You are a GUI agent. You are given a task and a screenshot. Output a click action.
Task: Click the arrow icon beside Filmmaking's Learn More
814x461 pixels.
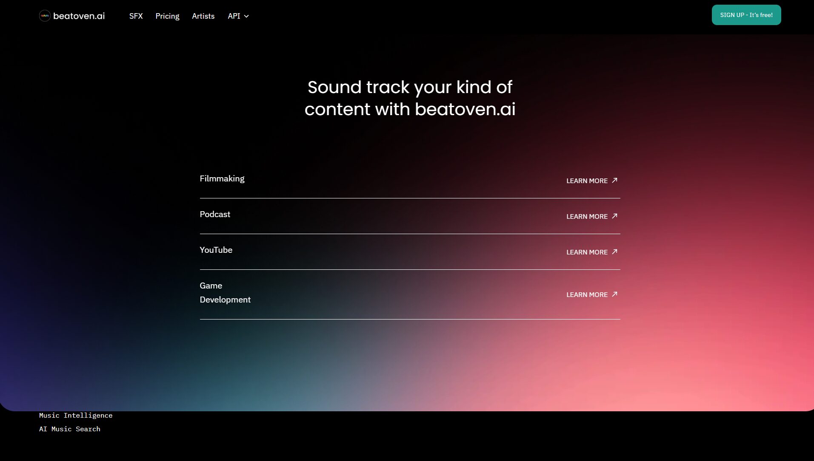tap(614, 181)
